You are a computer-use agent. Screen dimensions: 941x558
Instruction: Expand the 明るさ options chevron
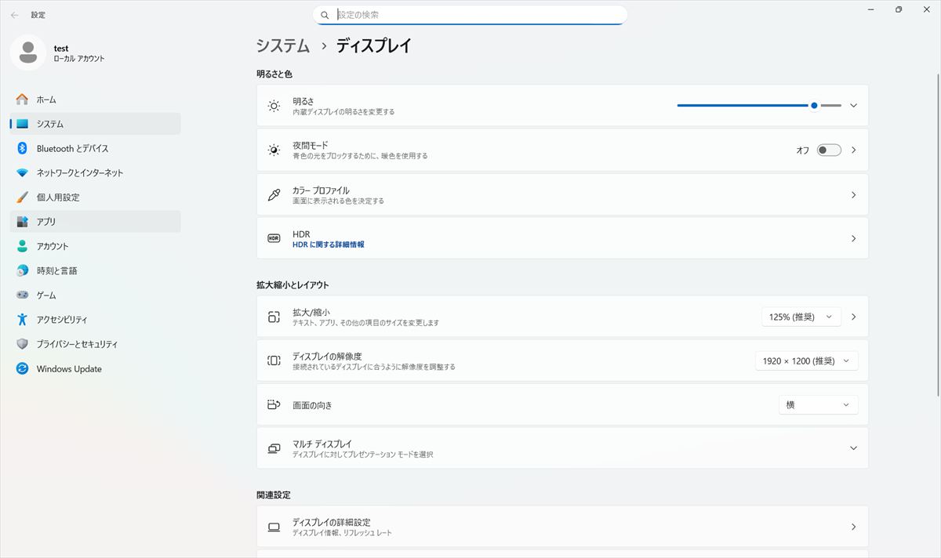(854, 106)
